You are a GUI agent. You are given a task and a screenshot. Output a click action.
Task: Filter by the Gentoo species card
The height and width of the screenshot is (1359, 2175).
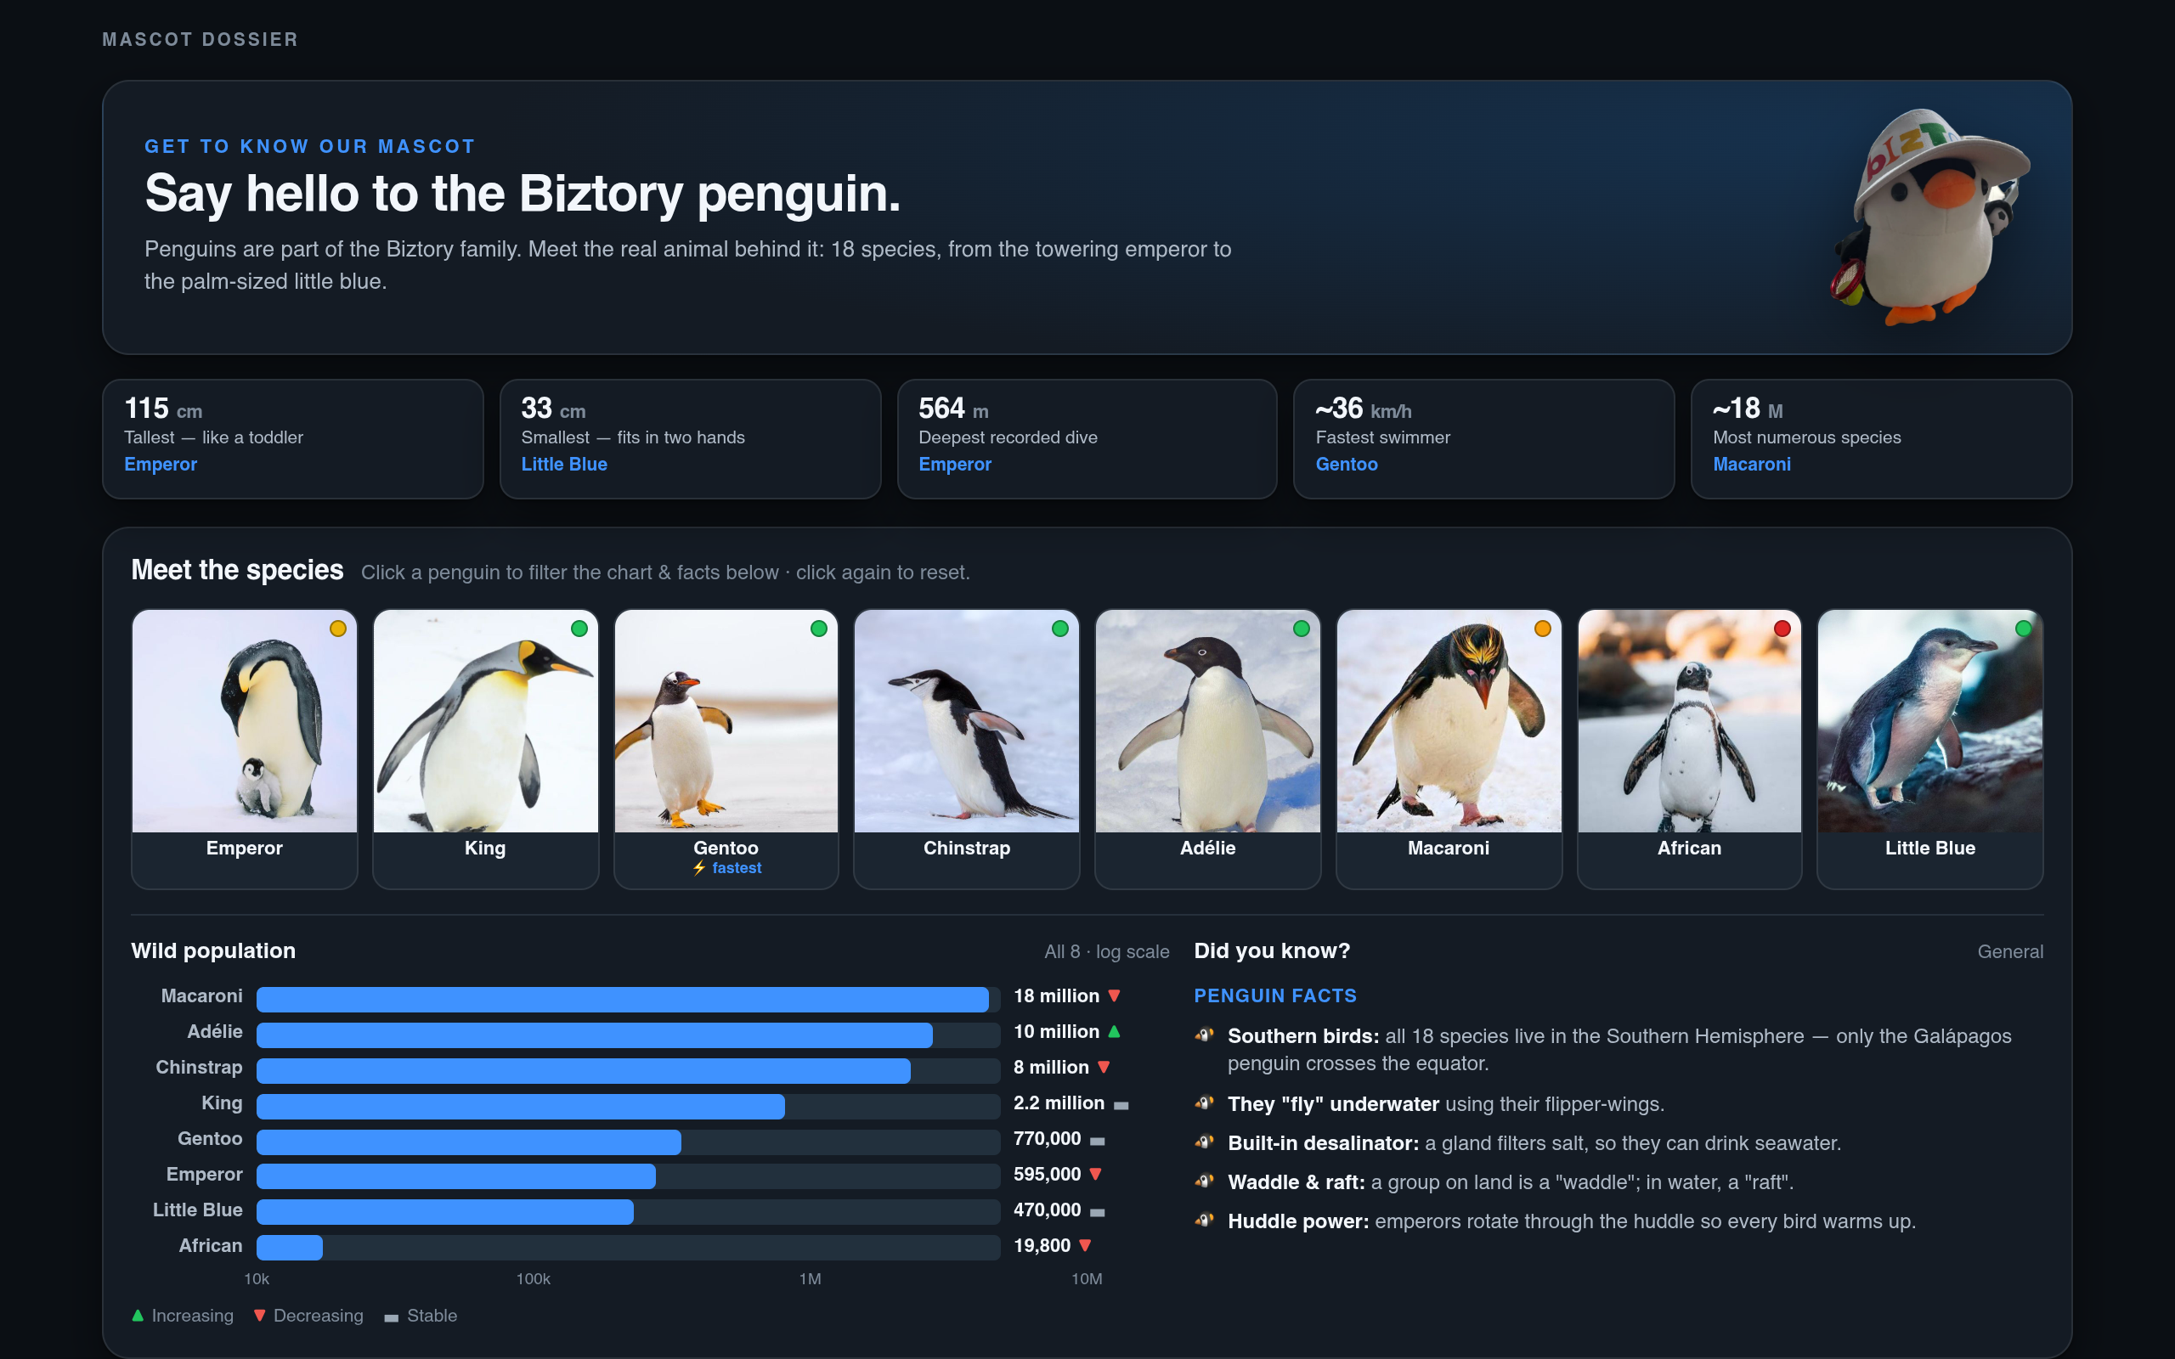[726, 750]
